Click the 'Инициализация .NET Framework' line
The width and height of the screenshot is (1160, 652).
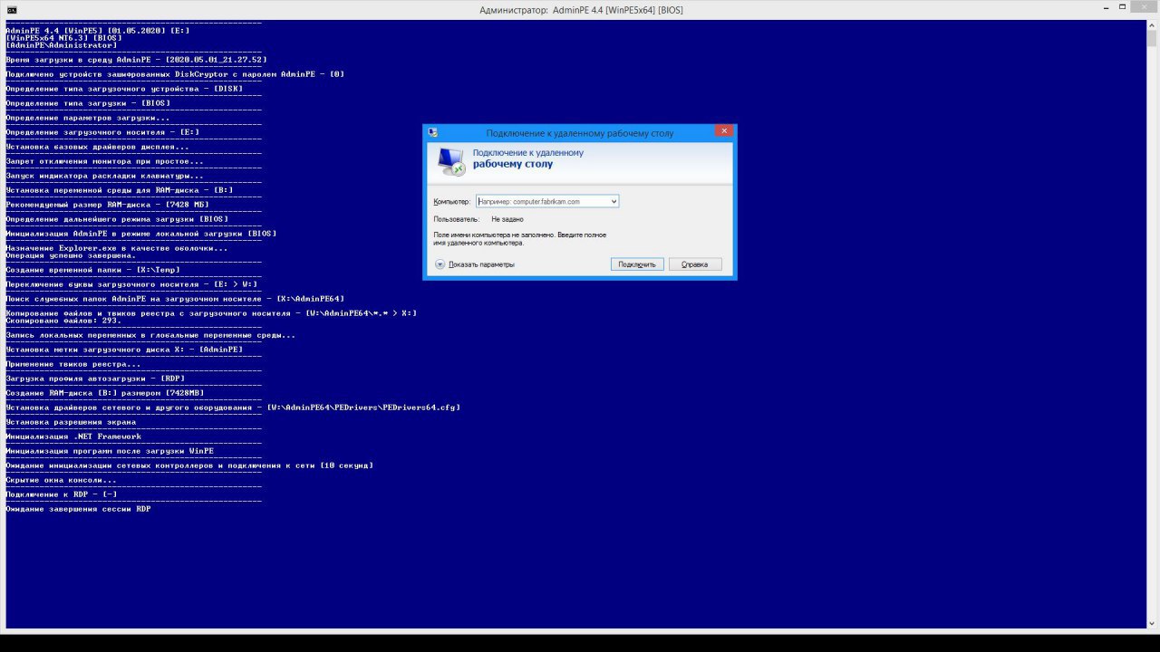(73, 436)
